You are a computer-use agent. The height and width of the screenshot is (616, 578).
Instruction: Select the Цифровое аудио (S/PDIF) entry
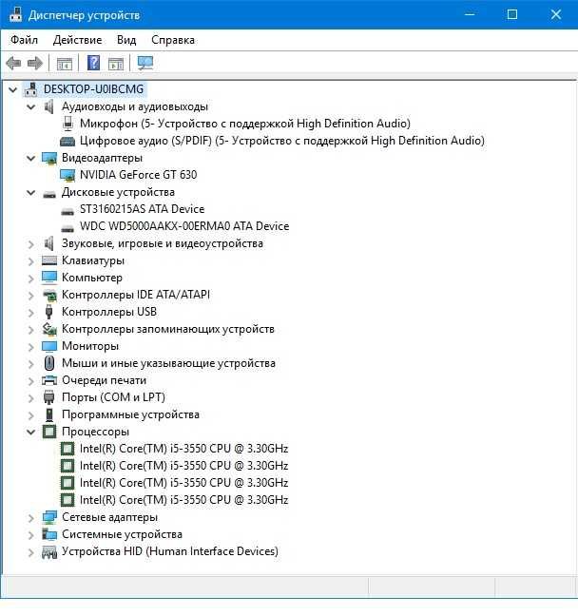pos(282,141)
